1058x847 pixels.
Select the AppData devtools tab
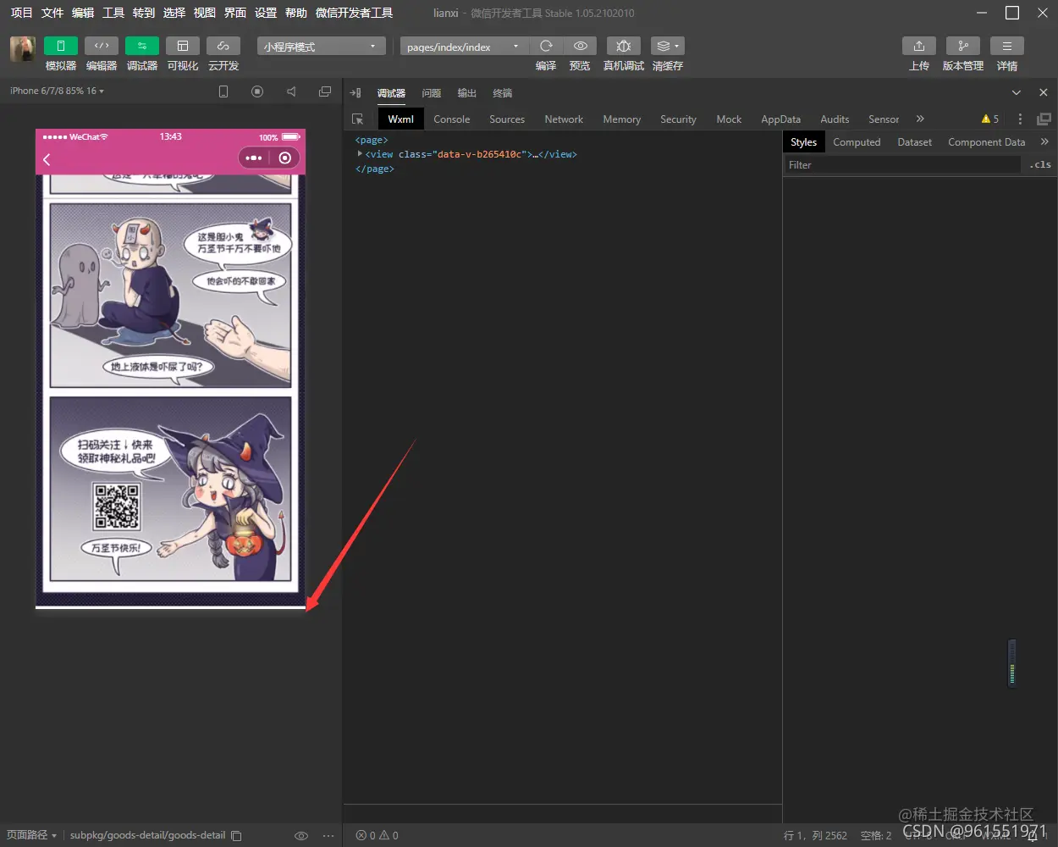pos(781,119)
